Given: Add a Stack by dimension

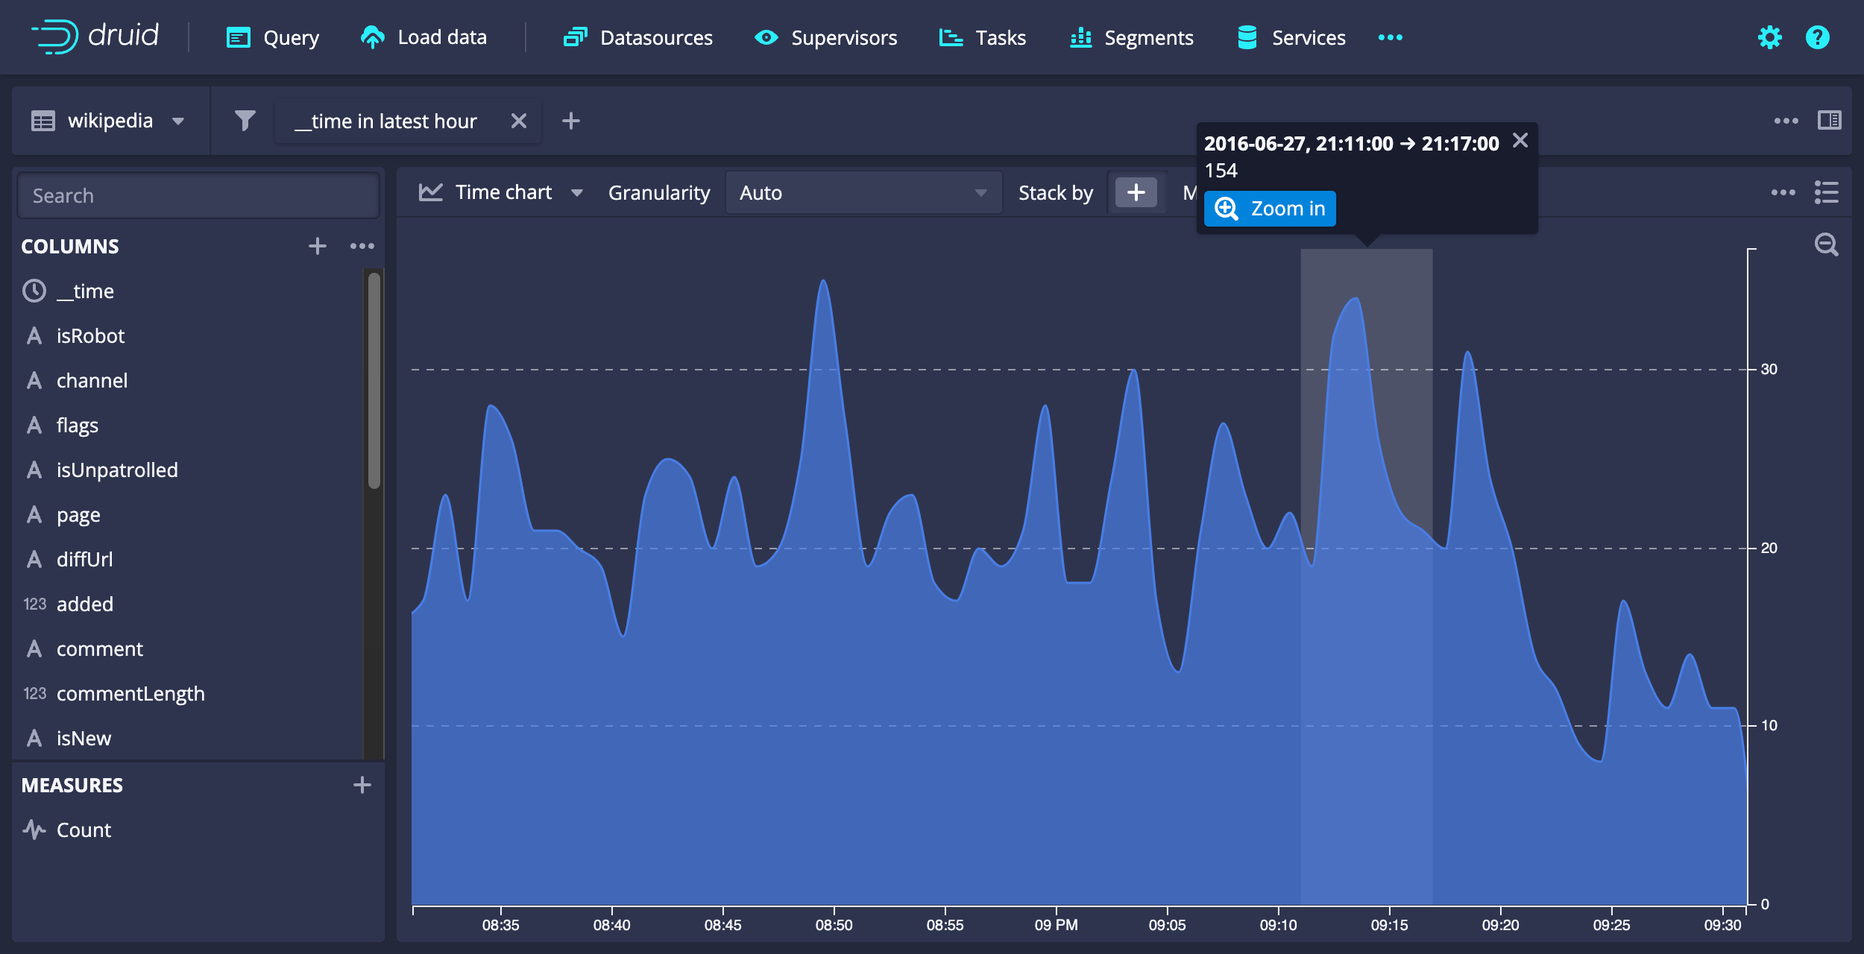Looking at the screenshot, I should tap(1136, 193).
